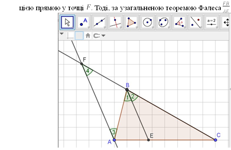Open Circle tool submenu arrow

pyautogui.click(x=153, y=28)
